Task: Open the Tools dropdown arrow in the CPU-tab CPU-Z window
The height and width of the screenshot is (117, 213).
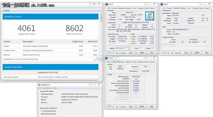Action: click(135, 52)
